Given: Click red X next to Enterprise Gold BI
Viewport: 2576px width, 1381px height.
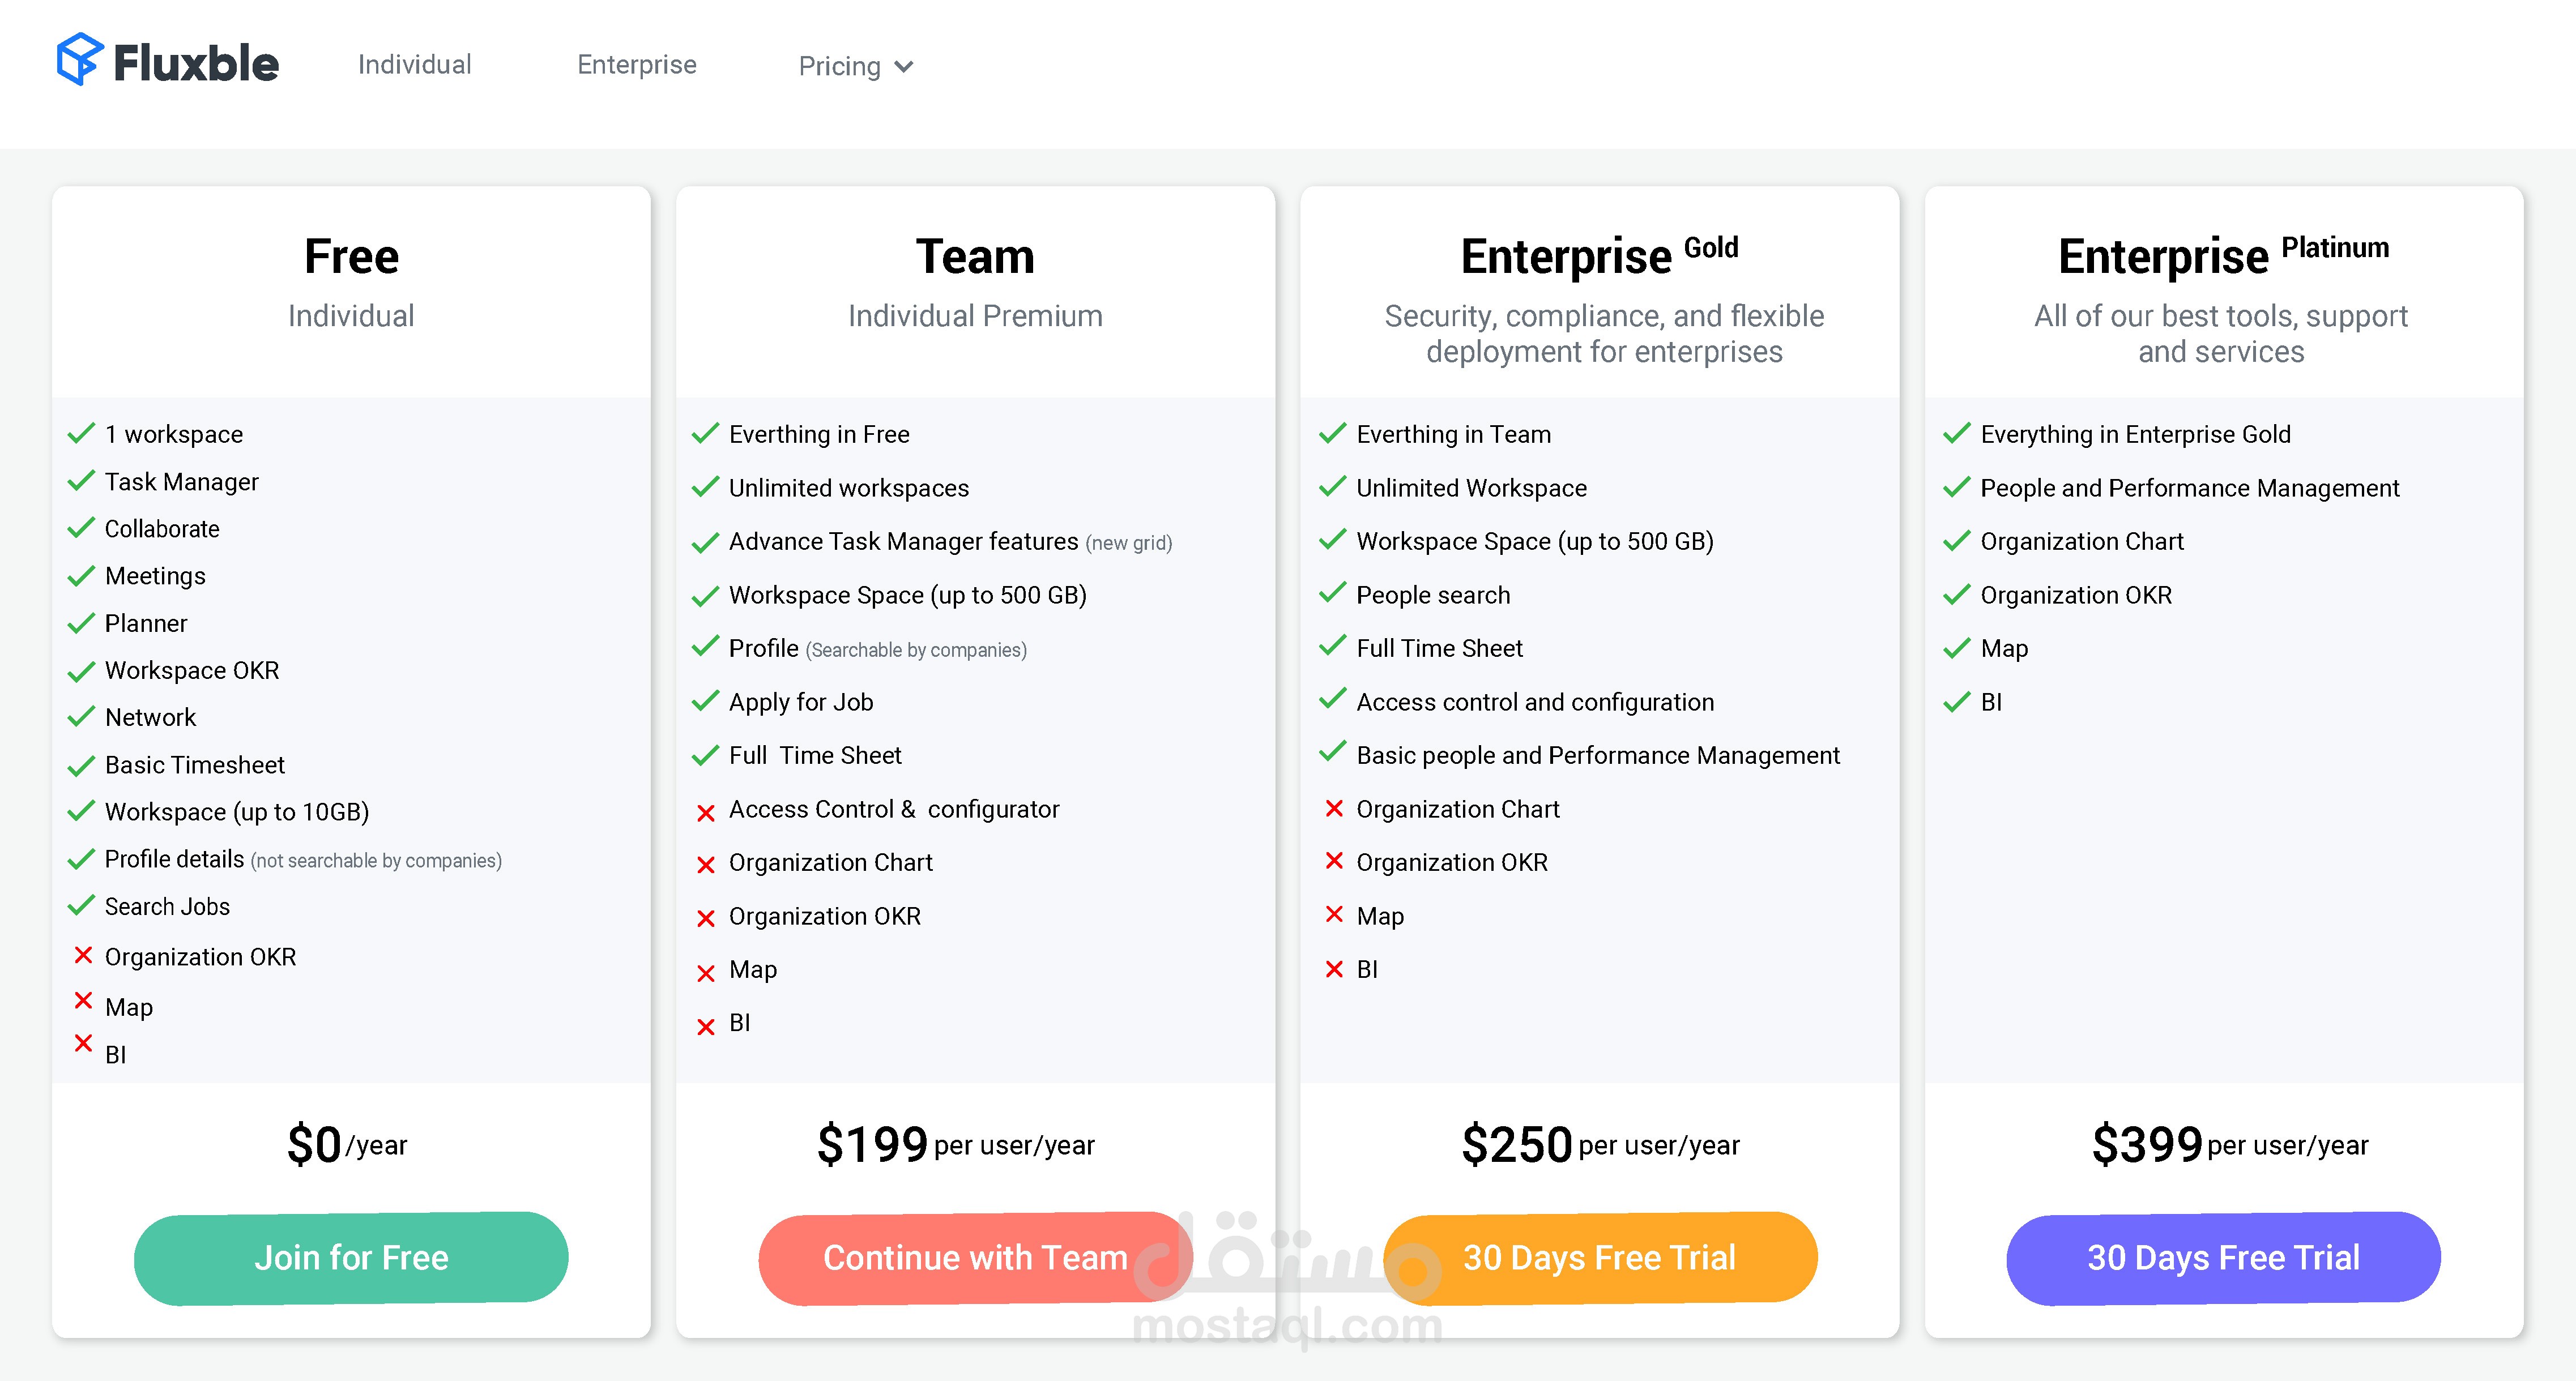Looking at the screenshot, I should click(1334, 969).
